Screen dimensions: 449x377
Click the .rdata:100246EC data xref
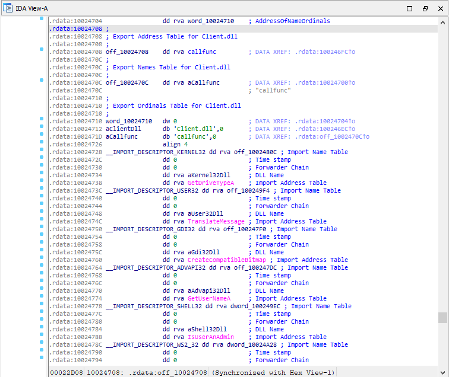[325, 129]
